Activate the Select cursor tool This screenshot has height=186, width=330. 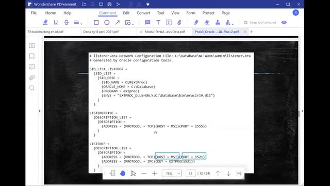[x=133, y=174]
